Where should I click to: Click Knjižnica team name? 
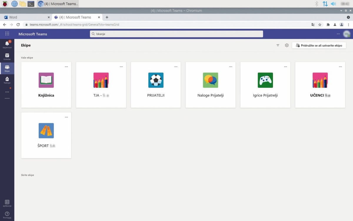click(46, 95)
